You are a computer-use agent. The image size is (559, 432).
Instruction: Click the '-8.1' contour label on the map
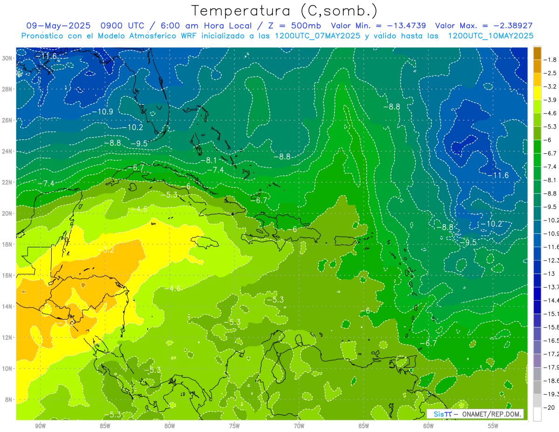tap(209, 160)
